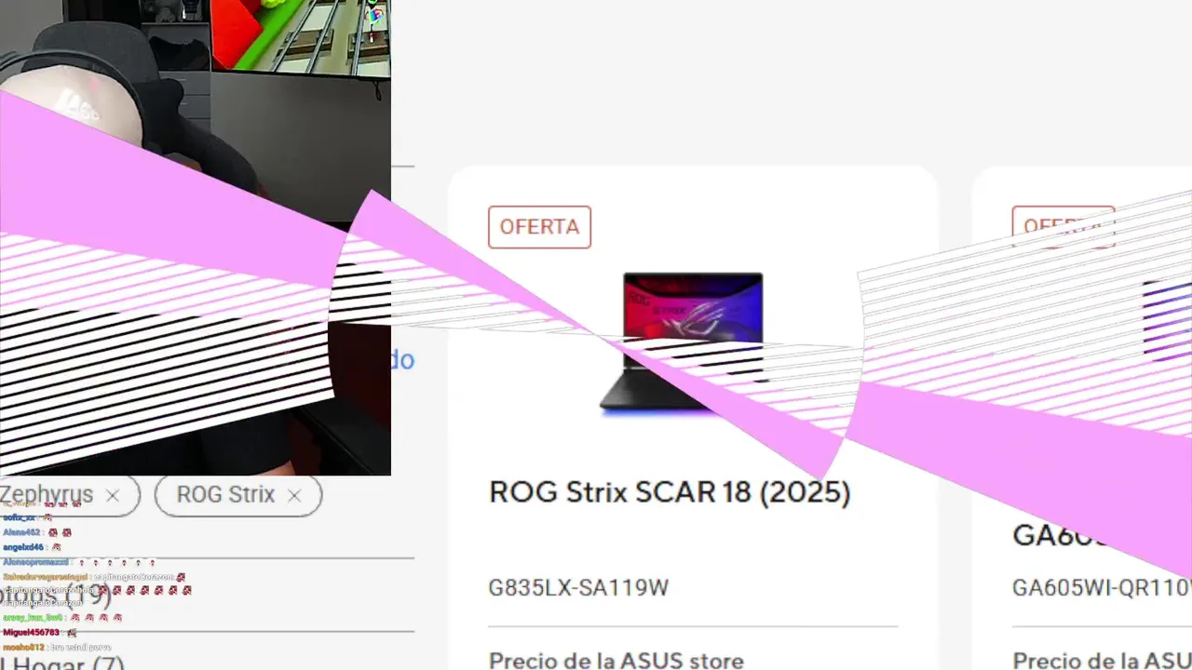Select the Hogar (7) category filter
The height and width of the screenshot is (670, 1192).
61,662
